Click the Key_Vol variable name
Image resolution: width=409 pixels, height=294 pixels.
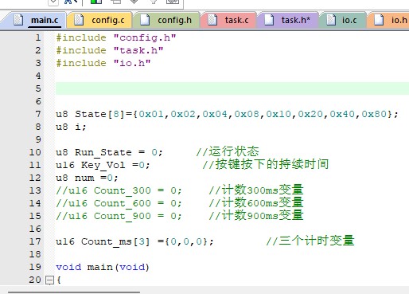click(x=103, y=165)
